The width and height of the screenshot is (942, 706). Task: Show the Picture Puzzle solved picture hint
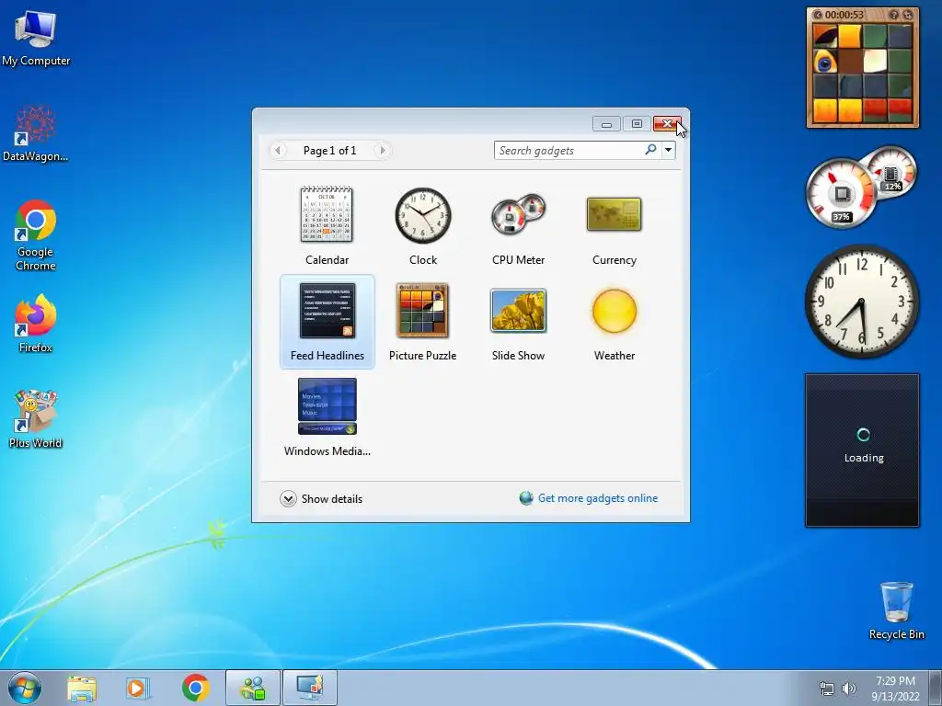click(893, 15)
